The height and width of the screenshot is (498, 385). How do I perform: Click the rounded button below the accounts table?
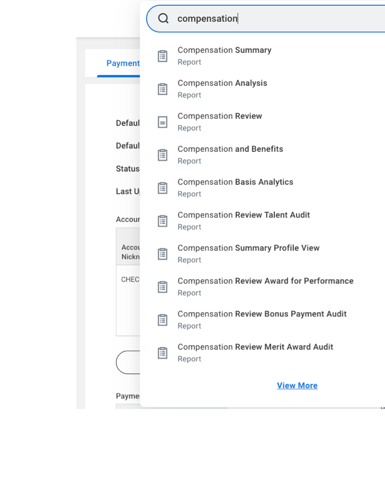pyautogui.click(x=128, y=363)
